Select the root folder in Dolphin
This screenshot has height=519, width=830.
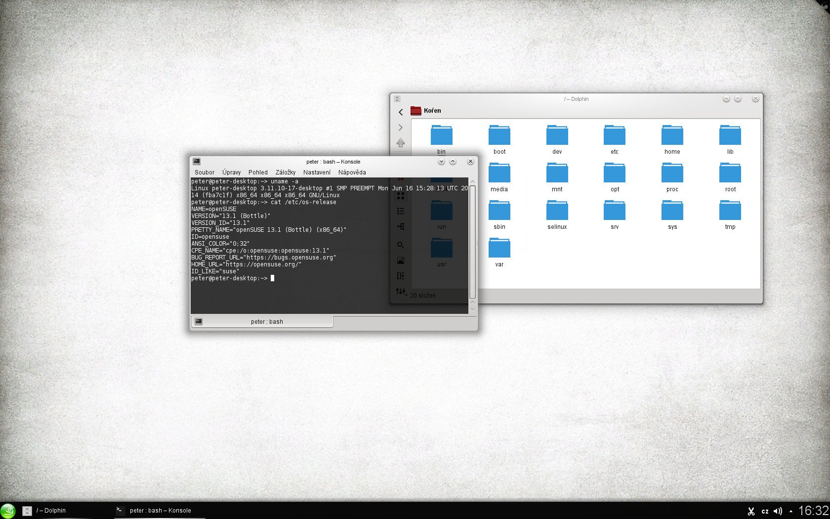(730, 177)
